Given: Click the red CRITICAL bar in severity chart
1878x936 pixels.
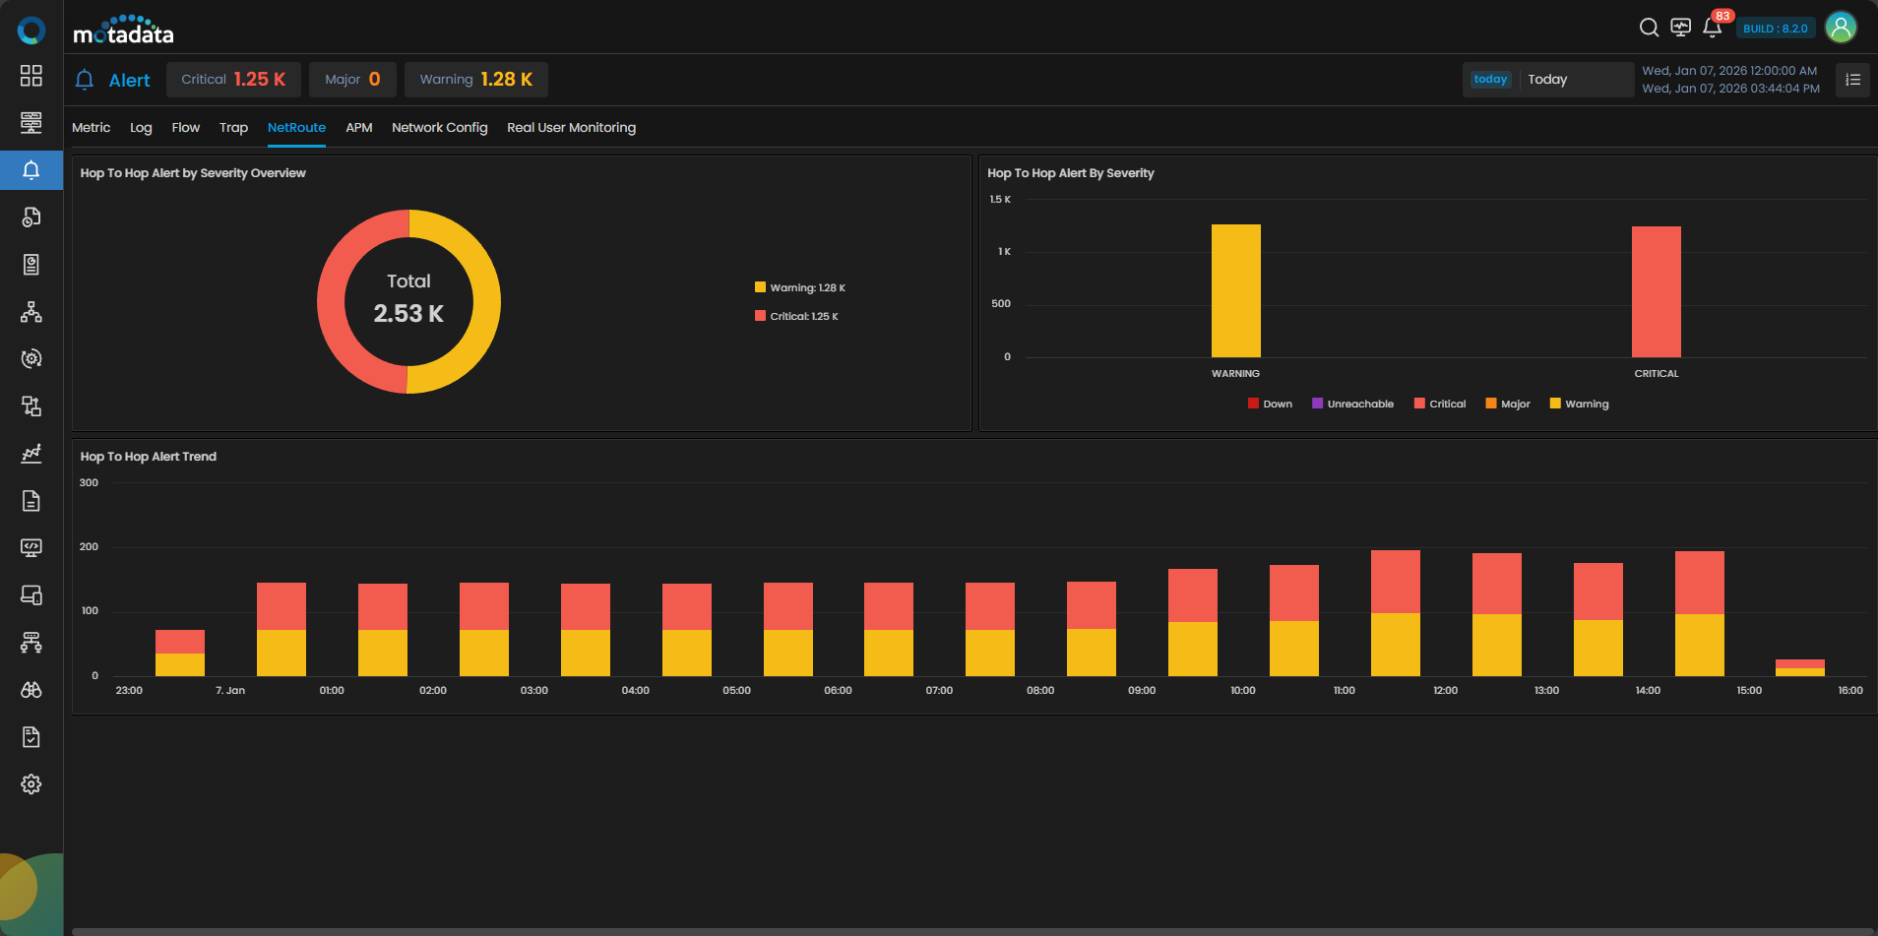Looking at the screenshot, I should 1656,292.
